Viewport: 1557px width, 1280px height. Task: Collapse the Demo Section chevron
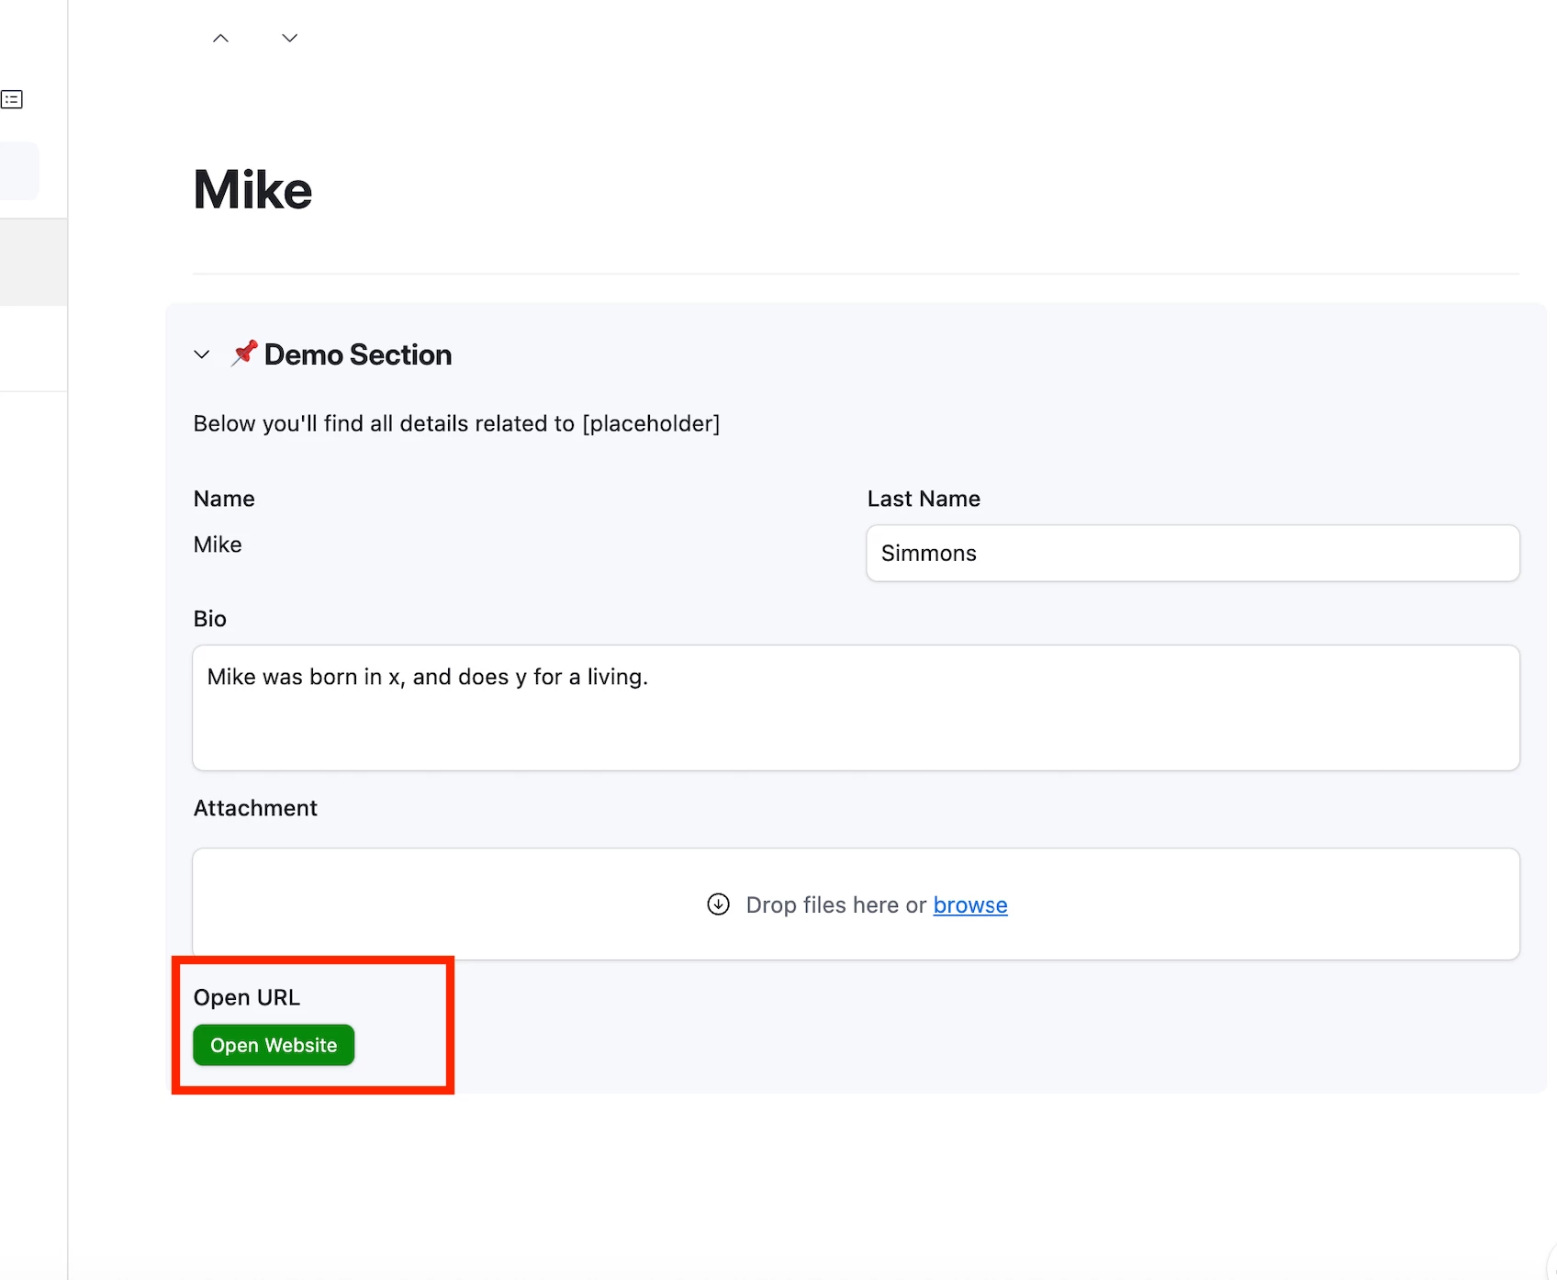click(202, 354)
